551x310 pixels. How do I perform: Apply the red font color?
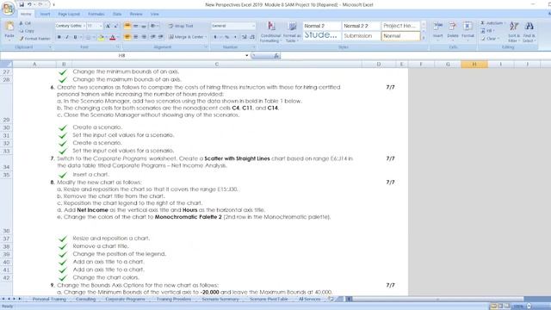pos(113,37)
